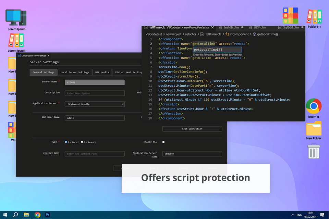The image size is (329, 219).
Task: Switch ENG input language in tray
Action: 299,215
